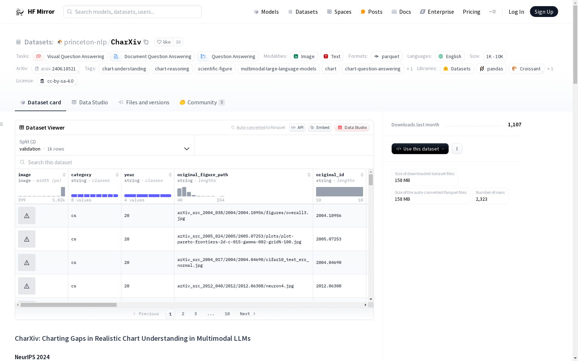Click the Log In link
Viewport: 578px width, 361px height.
click(516, 12)
